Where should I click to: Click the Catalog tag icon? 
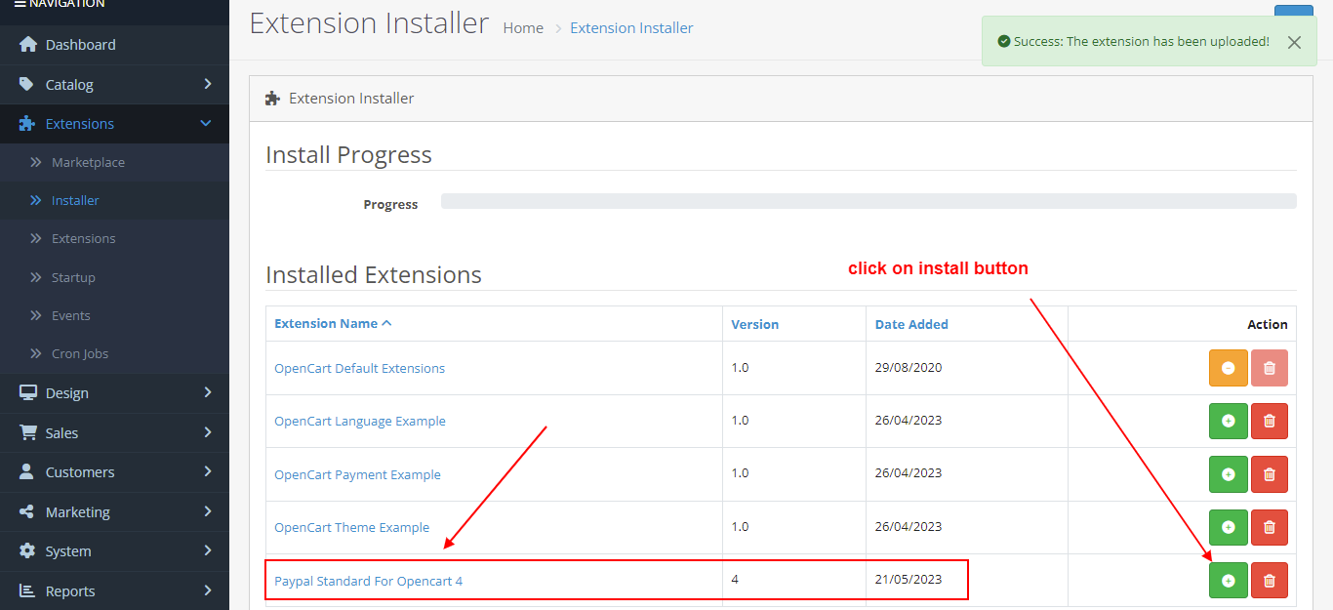[26, 84]
